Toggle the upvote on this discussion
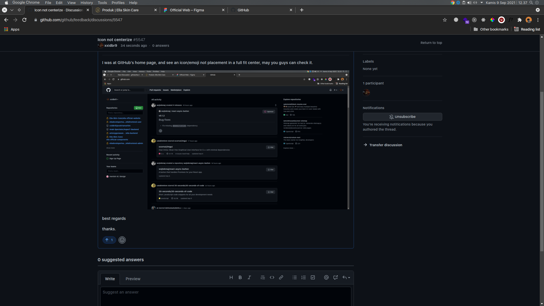 pos(109,240)
